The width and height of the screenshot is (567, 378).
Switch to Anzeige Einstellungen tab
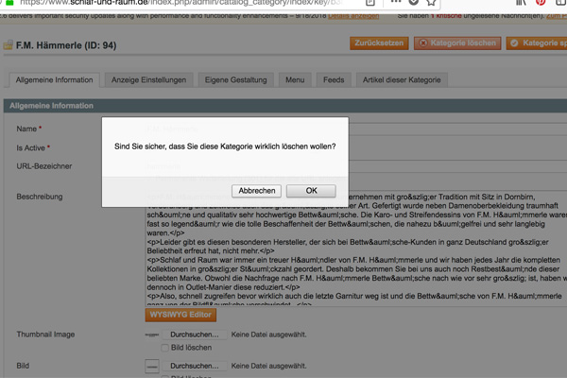pyautogui.click(x=146, y=81)
